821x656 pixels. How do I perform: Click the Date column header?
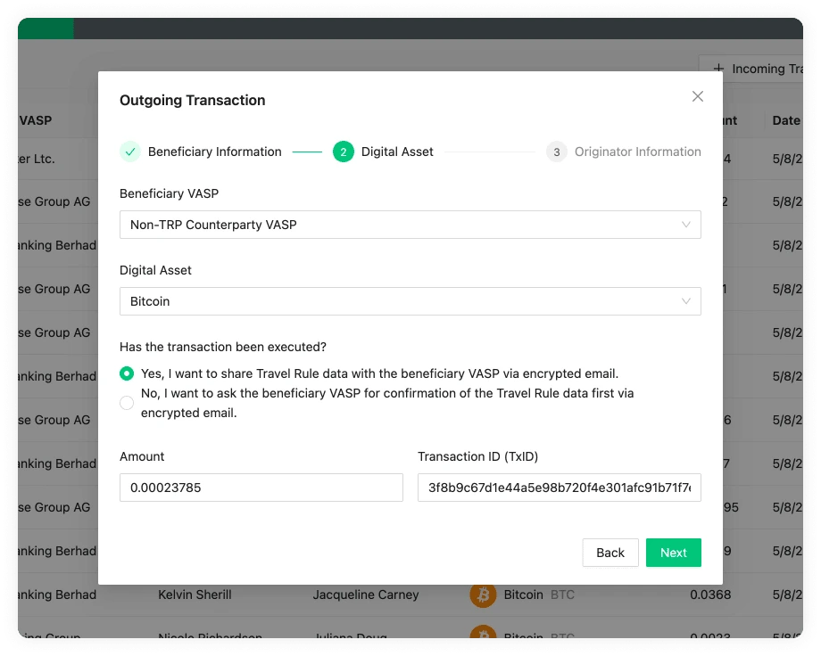pyautogui.click(x=786, y=120)
